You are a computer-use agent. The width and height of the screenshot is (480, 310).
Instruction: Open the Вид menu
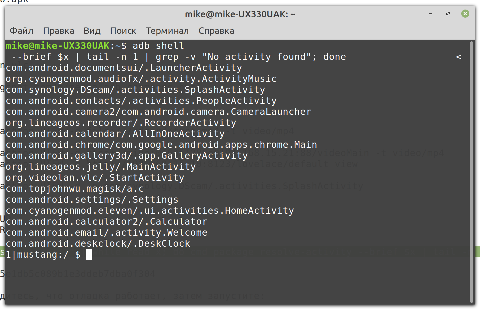[92, 31]
